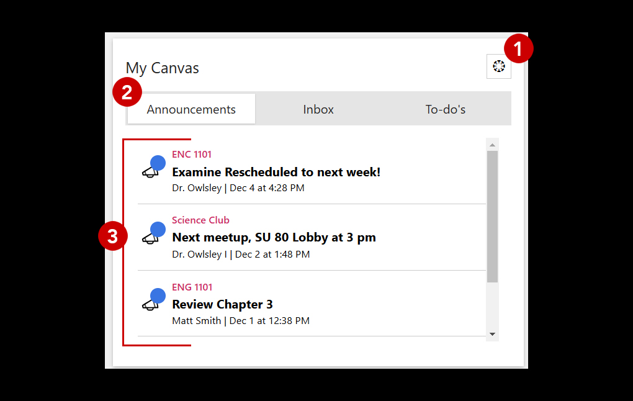Open the 'Review Chapter 3' announcement

[222, 304]
